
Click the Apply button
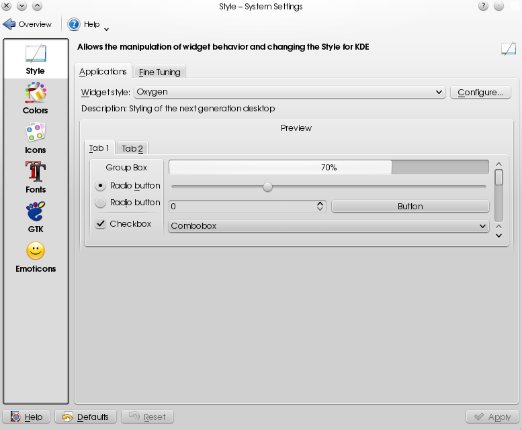tap(492, 417)
